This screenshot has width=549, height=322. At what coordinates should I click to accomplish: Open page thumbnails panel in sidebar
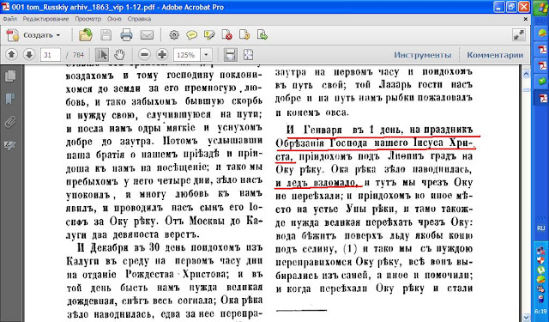[x=10, y=76]
